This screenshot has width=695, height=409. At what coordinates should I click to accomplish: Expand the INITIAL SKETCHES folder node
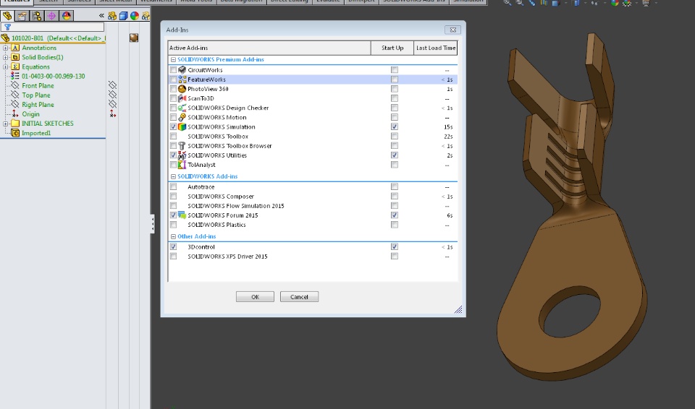[5, 124]
